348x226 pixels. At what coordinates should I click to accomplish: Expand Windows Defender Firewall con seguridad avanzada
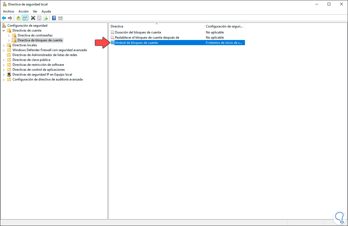pos(4,50)
